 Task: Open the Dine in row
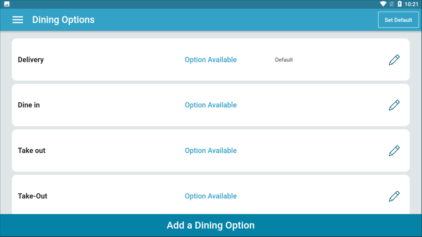(211, 105)
